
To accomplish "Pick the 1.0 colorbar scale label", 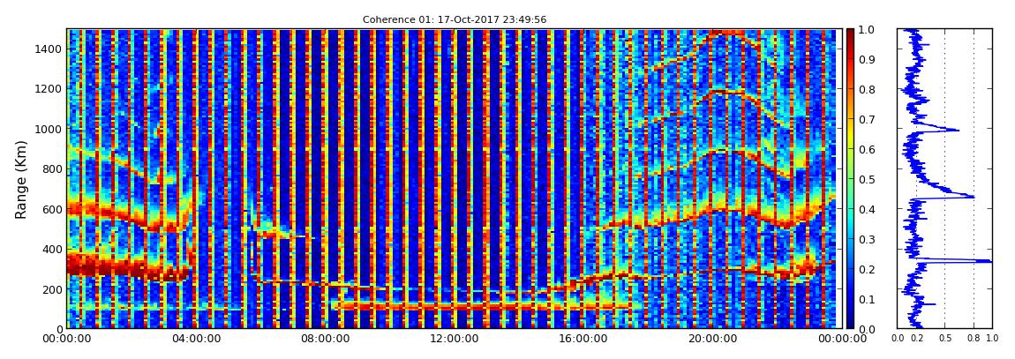I will [x=867, y=30].
